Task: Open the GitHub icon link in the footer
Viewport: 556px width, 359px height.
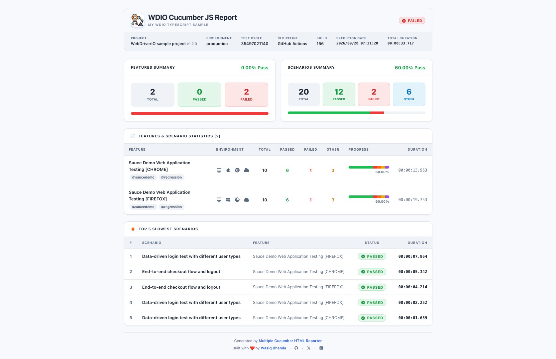Action: point(296,348)
